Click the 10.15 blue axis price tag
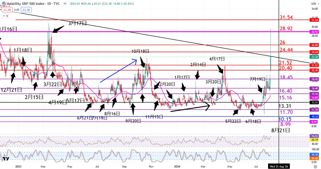 315,117
